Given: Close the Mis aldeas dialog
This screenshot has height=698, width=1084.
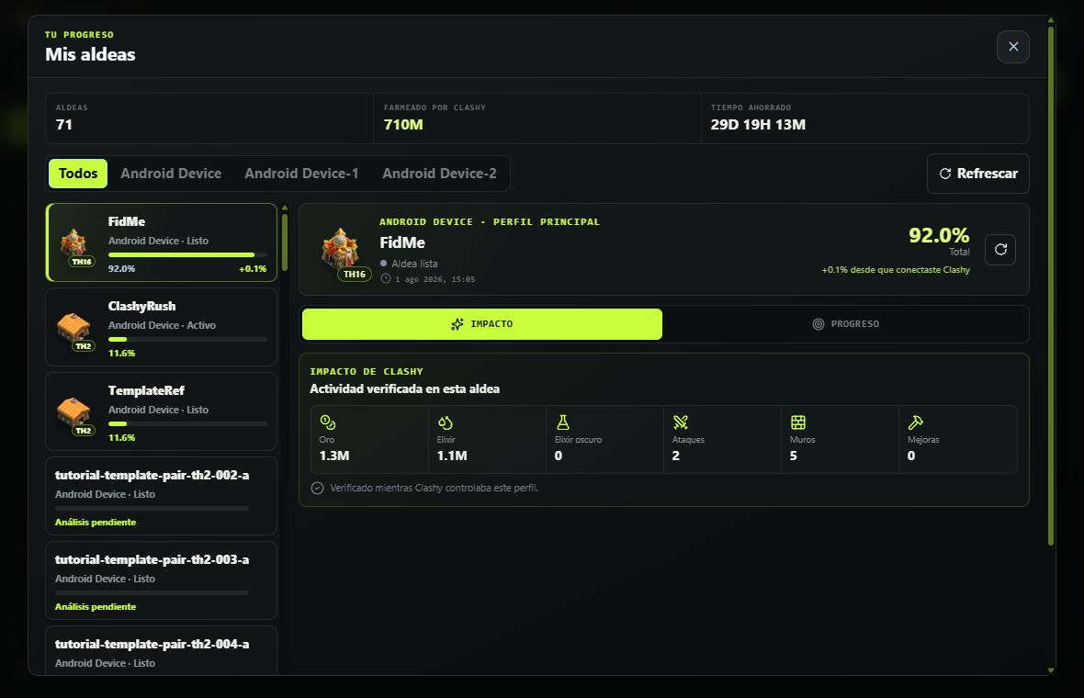Looking at the screenshot, I should click(x=1012, y=46).
